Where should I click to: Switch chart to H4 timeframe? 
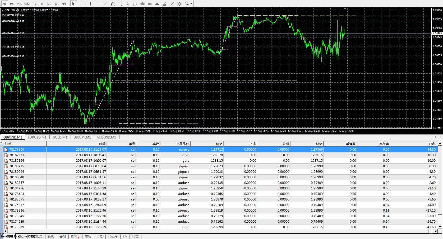pos(41,4)
